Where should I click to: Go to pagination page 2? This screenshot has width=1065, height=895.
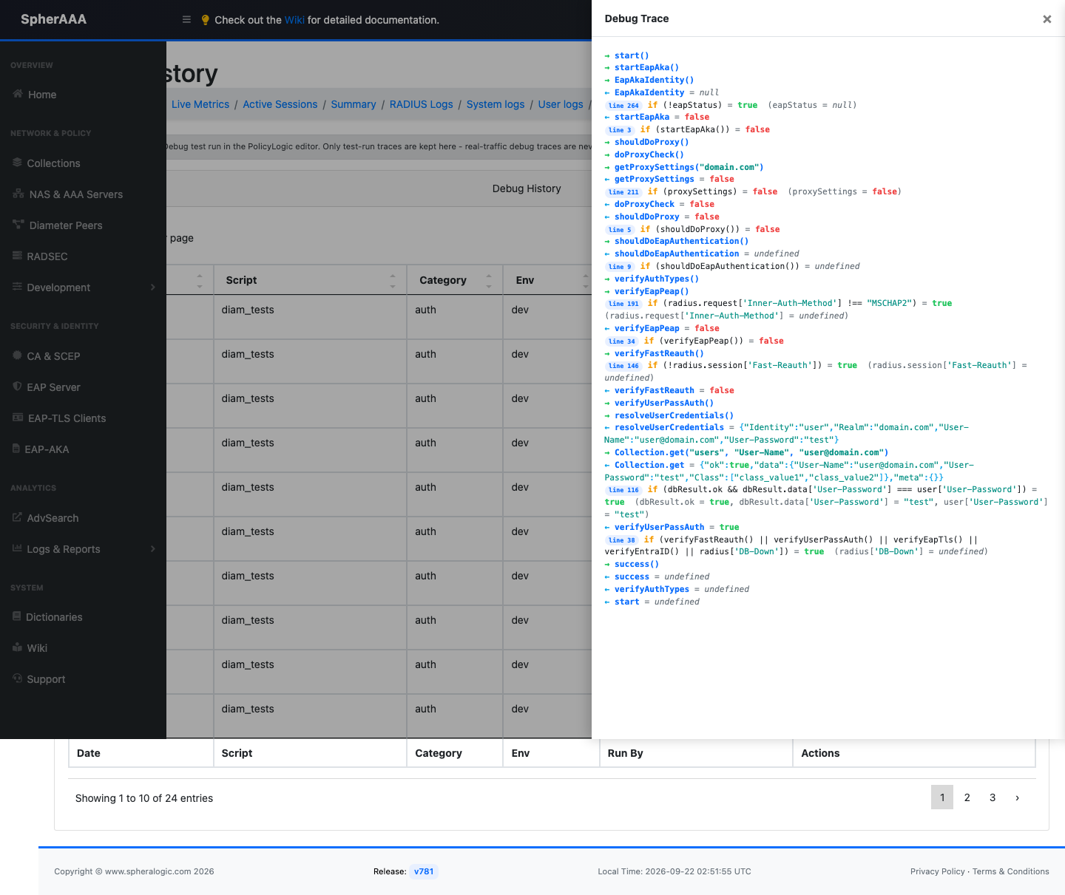click(x=967, y=797)
